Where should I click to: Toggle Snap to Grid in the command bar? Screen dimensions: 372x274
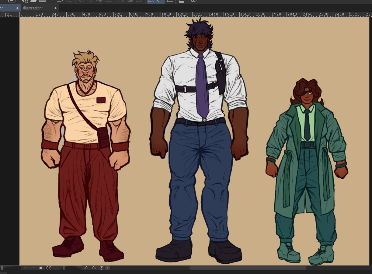(170, 1)
